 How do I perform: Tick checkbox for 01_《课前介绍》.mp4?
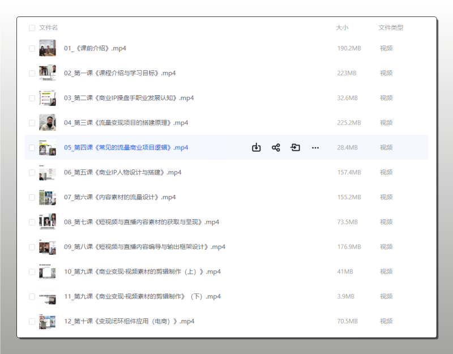tap(32, 48)
